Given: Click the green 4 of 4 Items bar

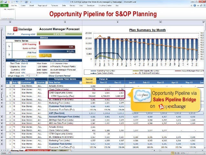Looking at the screenshot, I should point(59,34).
